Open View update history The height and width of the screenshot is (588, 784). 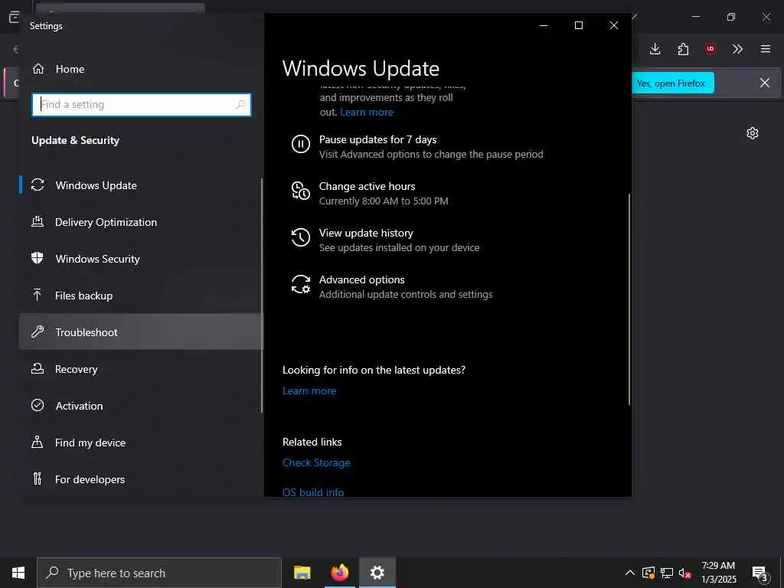(385, 240)
